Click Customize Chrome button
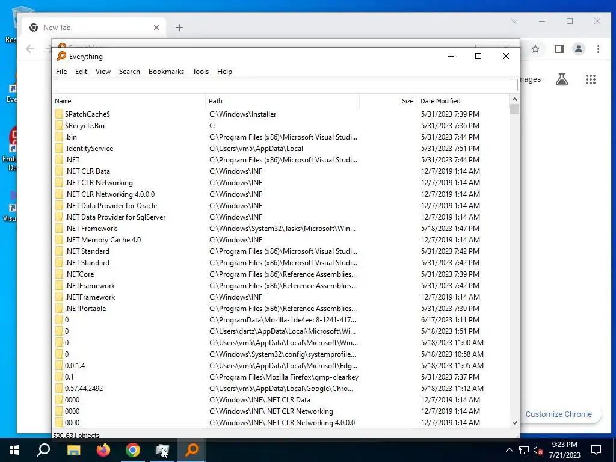Screen dimensions: 616x462 [558, 414]
